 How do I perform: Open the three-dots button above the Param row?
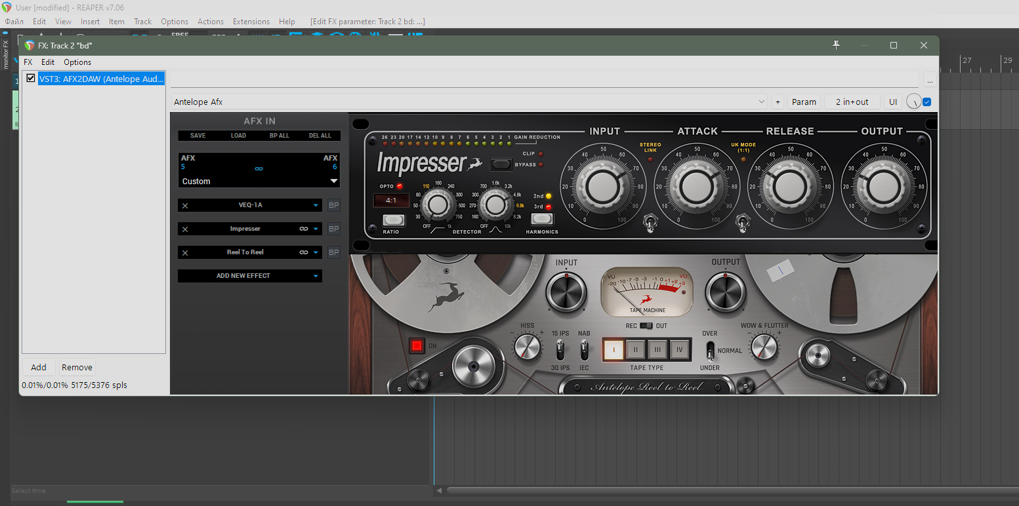point(929,81)
